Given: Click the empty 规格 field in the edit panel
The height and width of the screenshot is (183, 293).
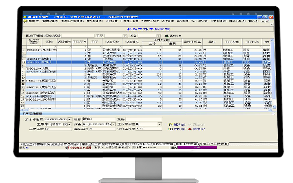Looking at the screenshot, I should pyautogui.click(x=144, y=119).
